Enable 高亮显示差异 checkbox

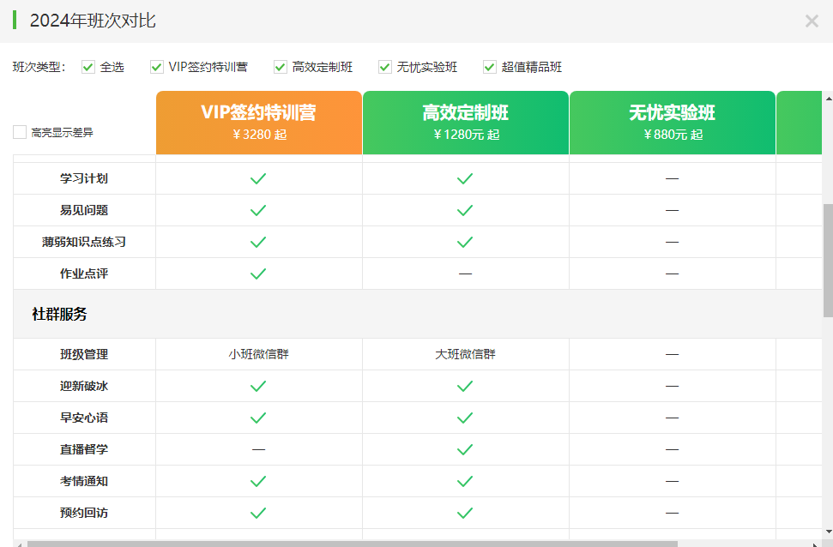pyautogui.click(x=20, y=132)
